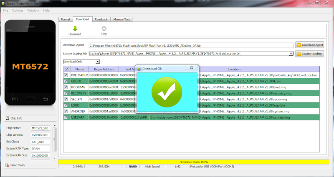Select the SEC_RO name cell

(79, 99)
